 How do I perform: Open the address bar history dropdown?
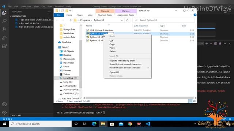click(122, 20)
